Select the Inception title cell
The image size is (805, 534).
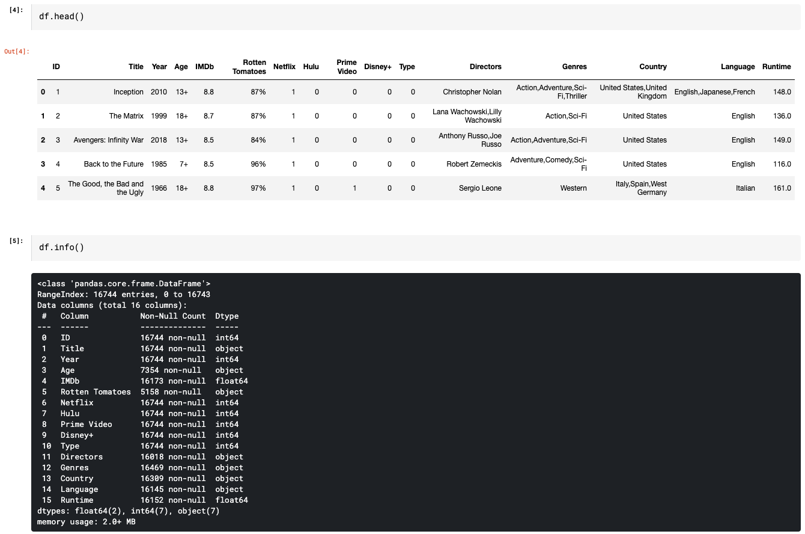[x=128, y=91]
